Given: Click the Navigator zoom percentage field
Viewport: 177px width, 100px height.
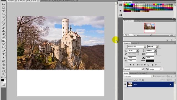Looking at the screenshot, I should point(128,35).
